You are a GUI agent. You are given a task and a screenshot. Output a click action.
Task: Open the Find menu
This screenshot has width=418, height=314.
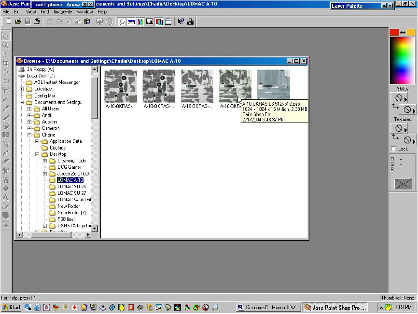(45, 12)
